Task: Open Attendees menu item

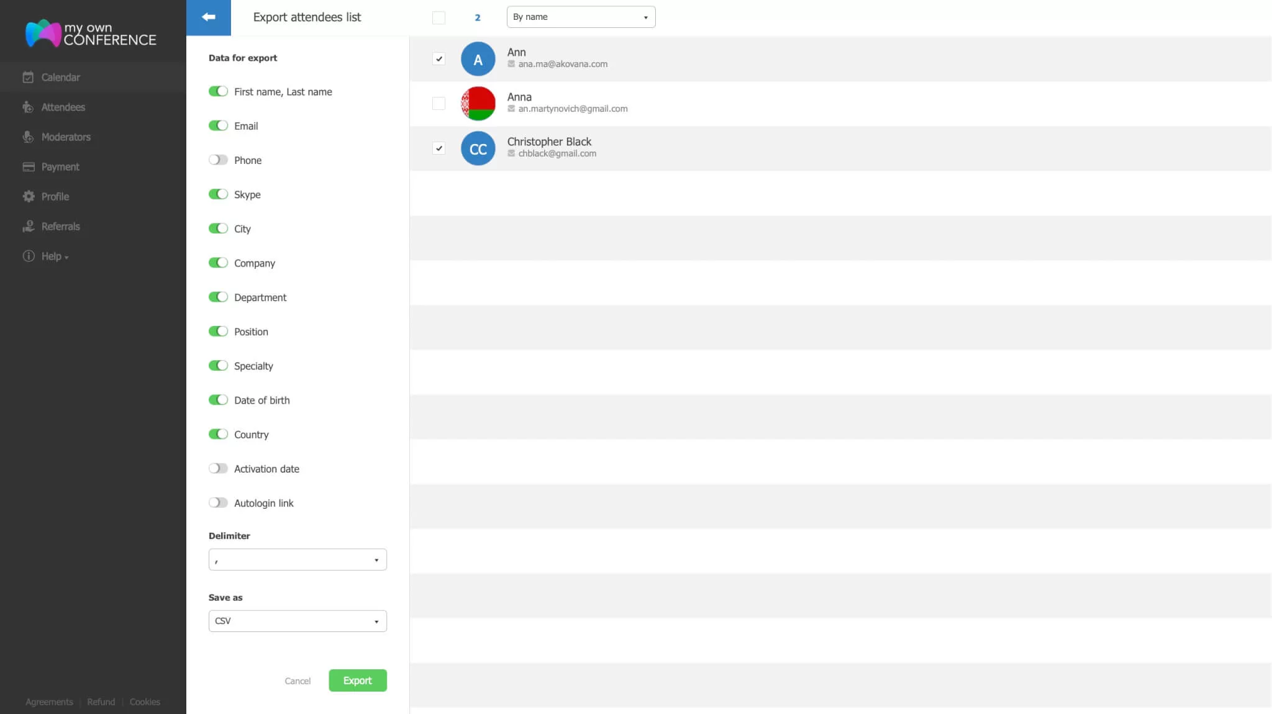Action: coord(63,107)
